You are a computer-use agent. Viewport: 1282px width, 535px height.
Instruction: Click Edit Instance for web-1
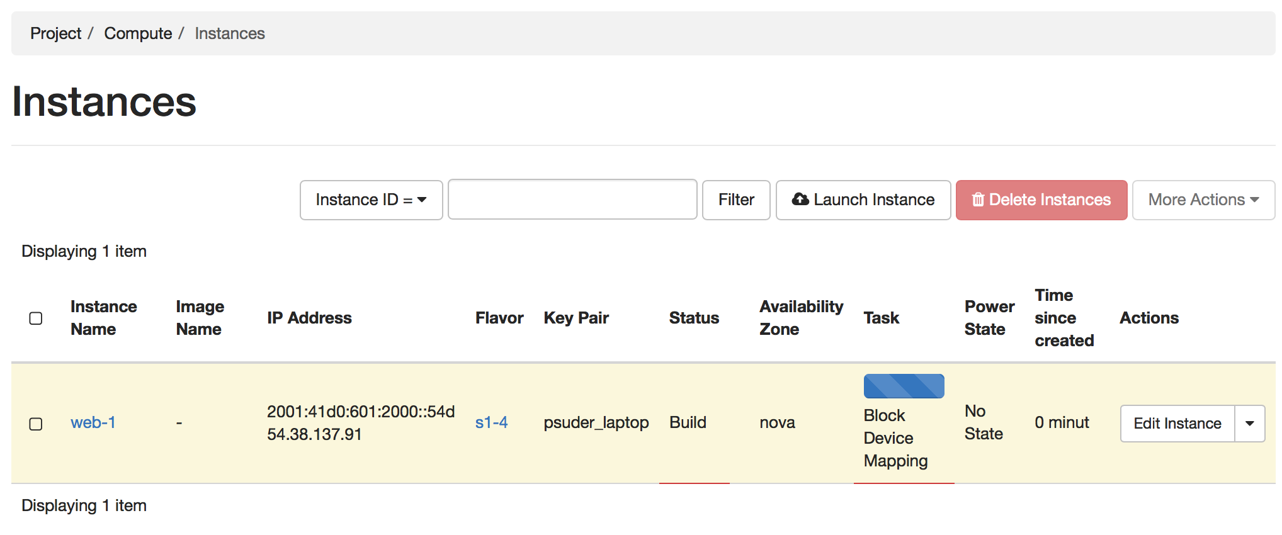pos(1177,424)
